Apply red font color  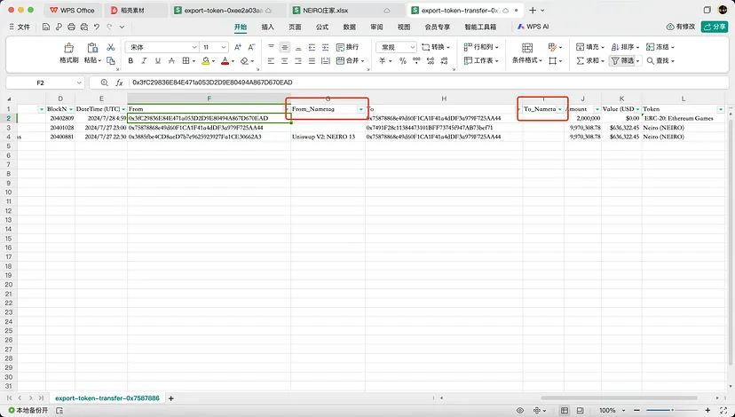coord(225,61)
